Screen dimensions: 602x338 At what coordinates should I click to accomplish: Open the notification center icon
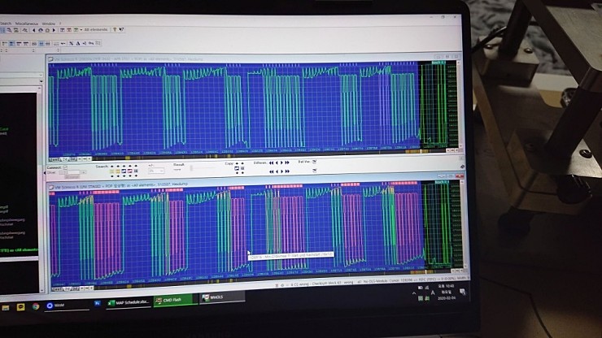click(462, 292)
